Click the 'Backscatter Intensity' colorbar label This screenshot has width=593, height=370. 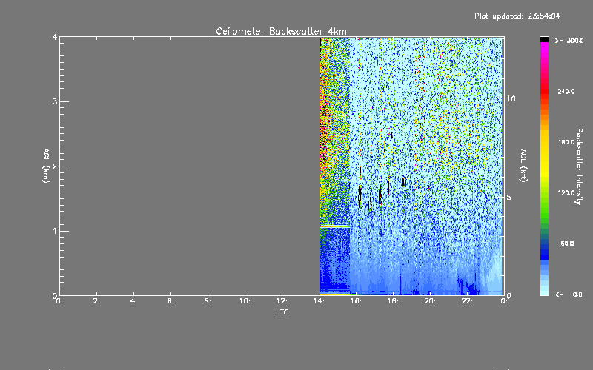point(579,166)
